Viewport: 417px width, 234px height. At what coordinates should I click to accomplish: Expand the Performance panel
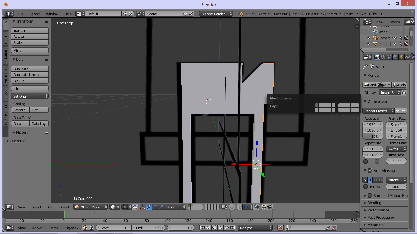(x=378, y=210)
